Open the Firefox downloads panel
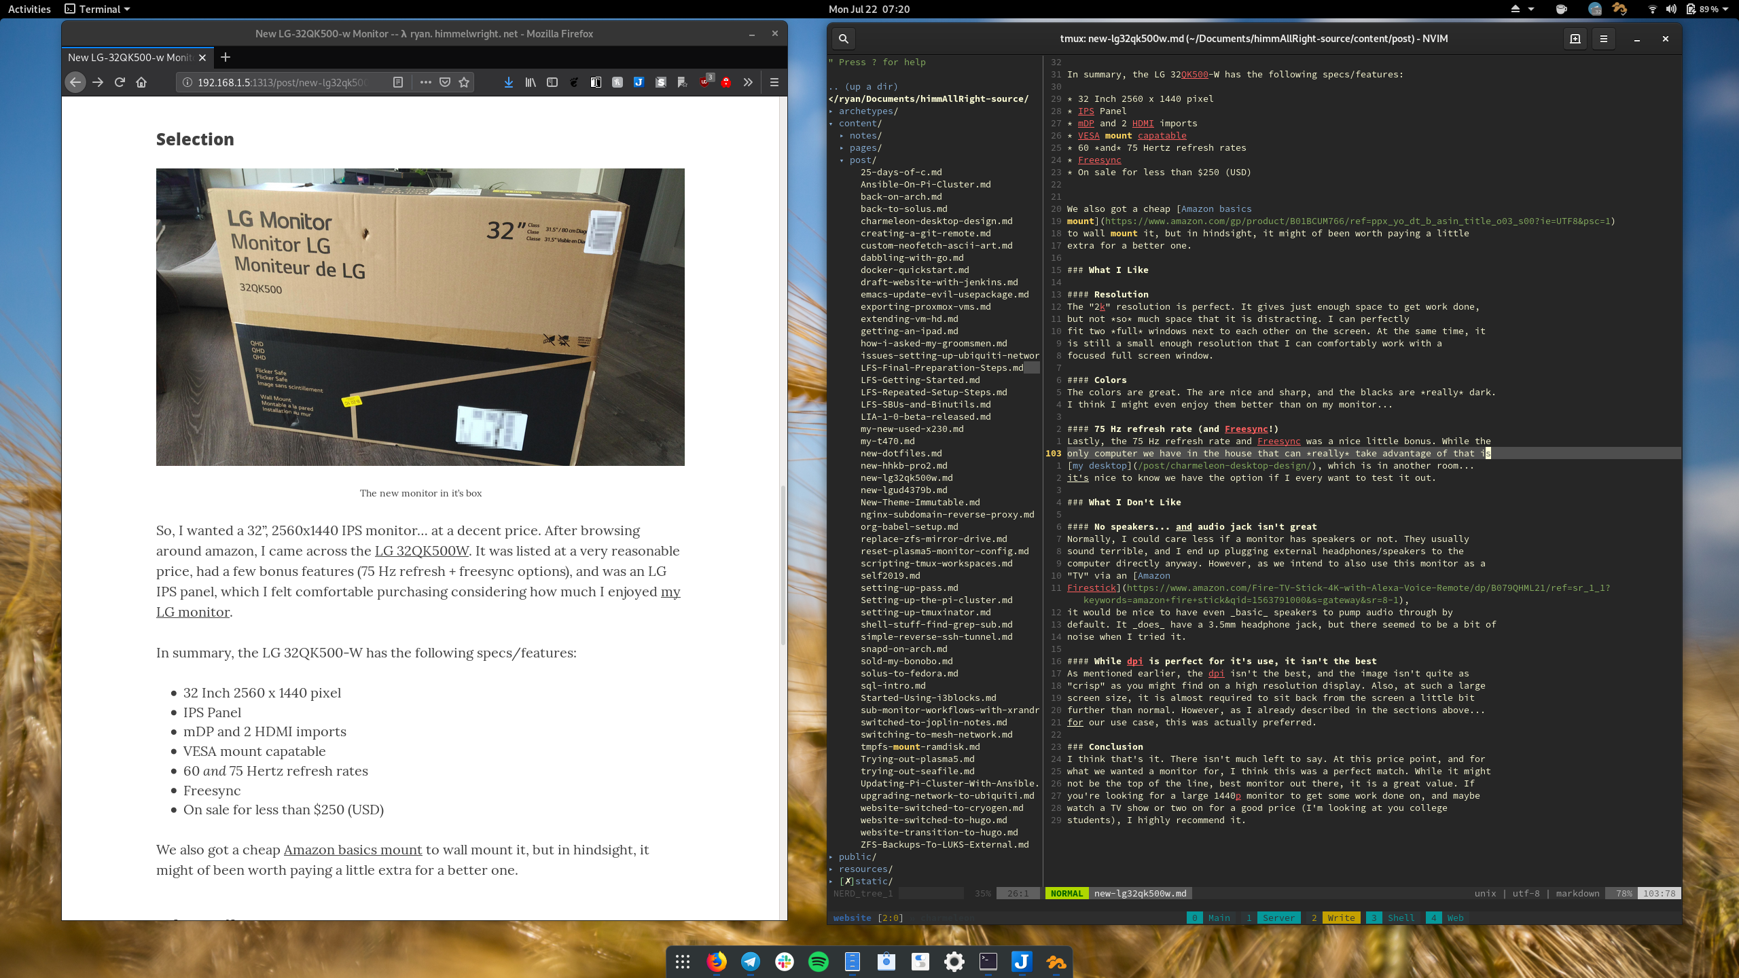 (508, 82)
